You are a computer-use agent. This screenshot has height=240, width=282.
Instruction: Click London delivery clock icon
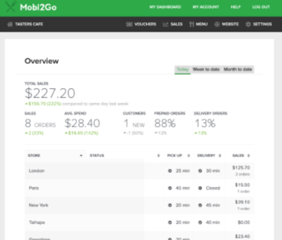coord(200,171)
